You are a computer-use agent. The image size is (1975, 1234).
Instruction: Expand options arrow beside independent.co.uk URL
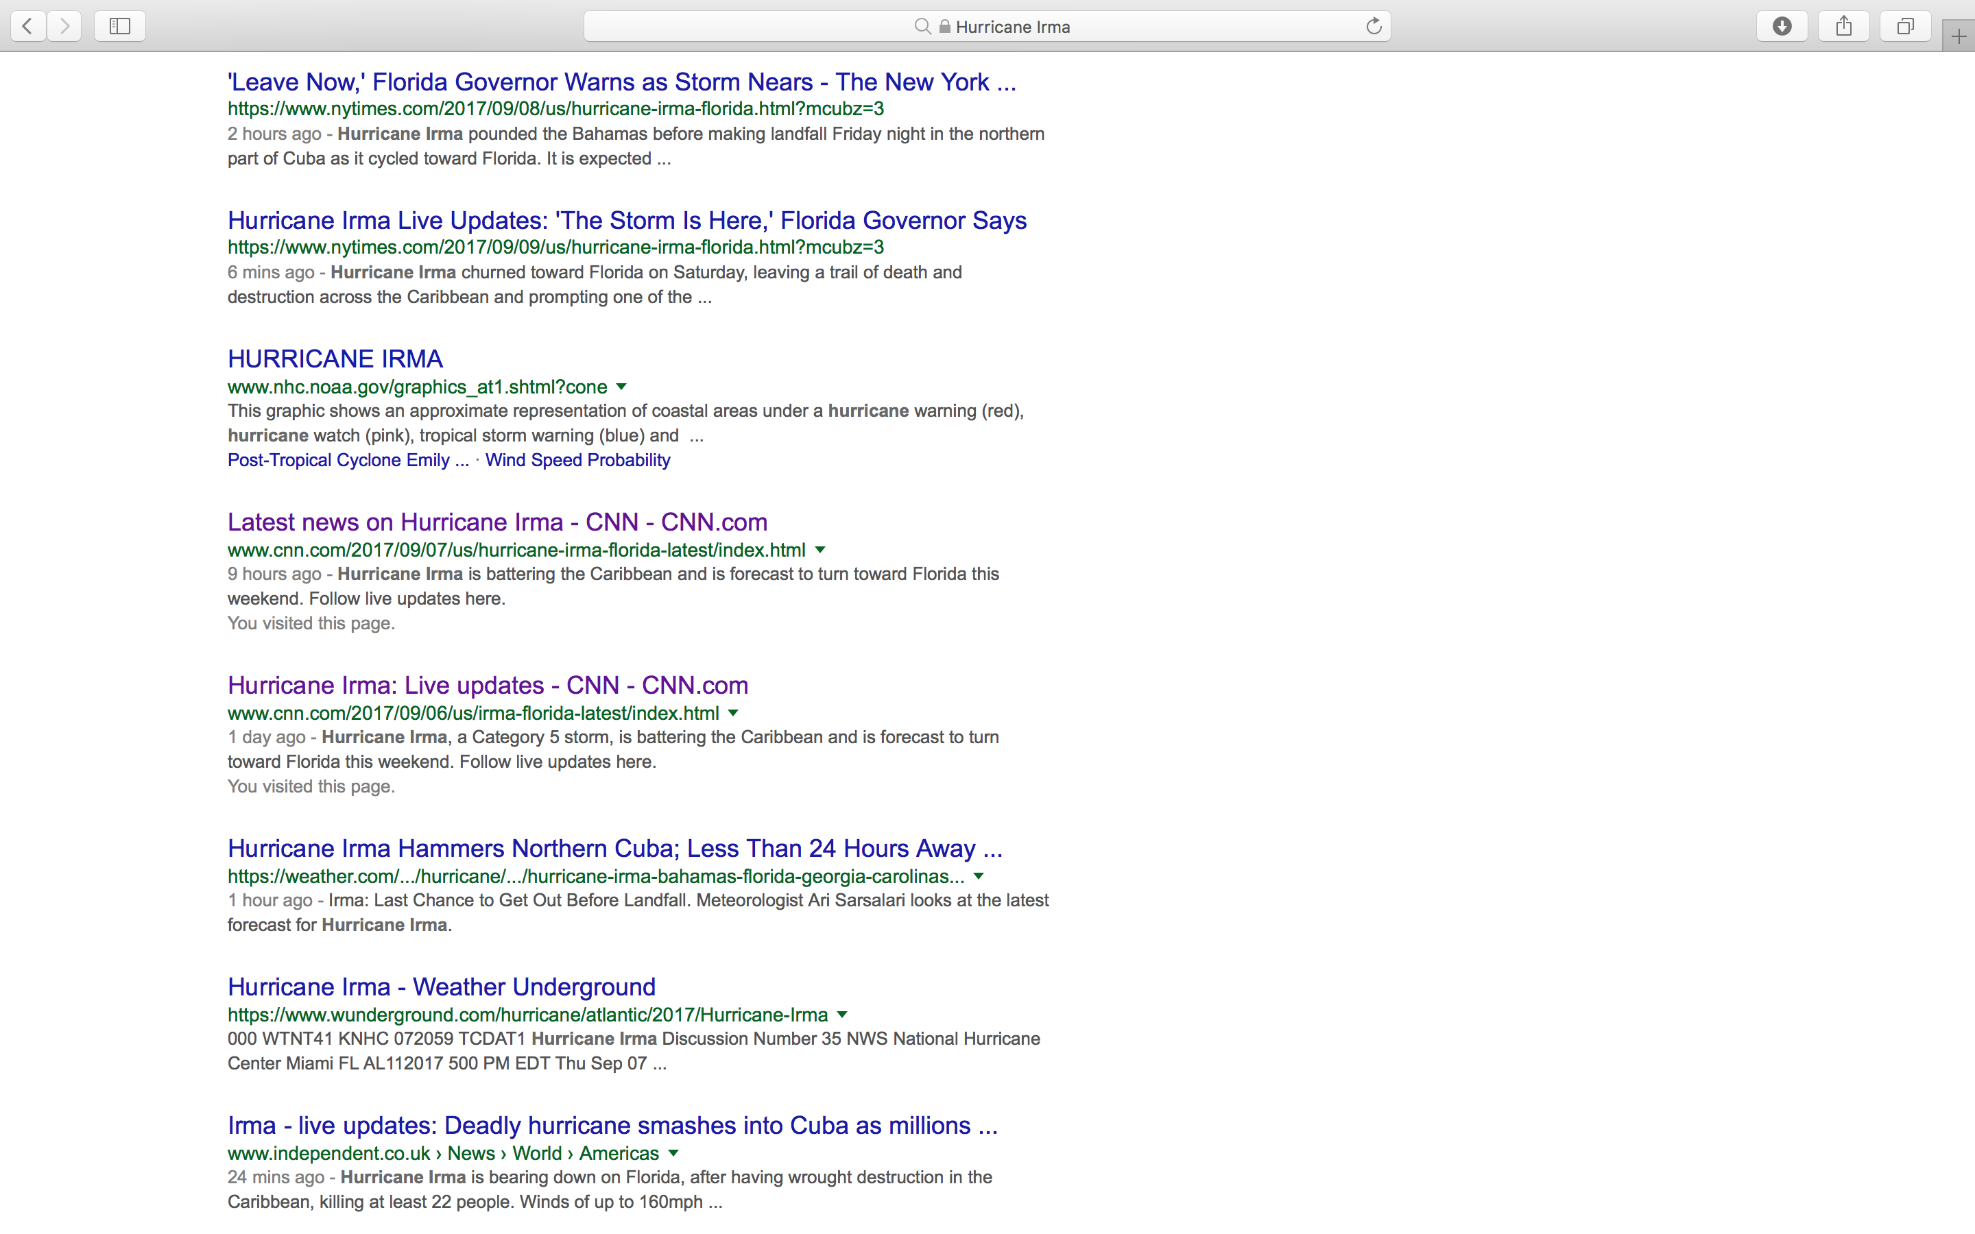point(673,1153)
